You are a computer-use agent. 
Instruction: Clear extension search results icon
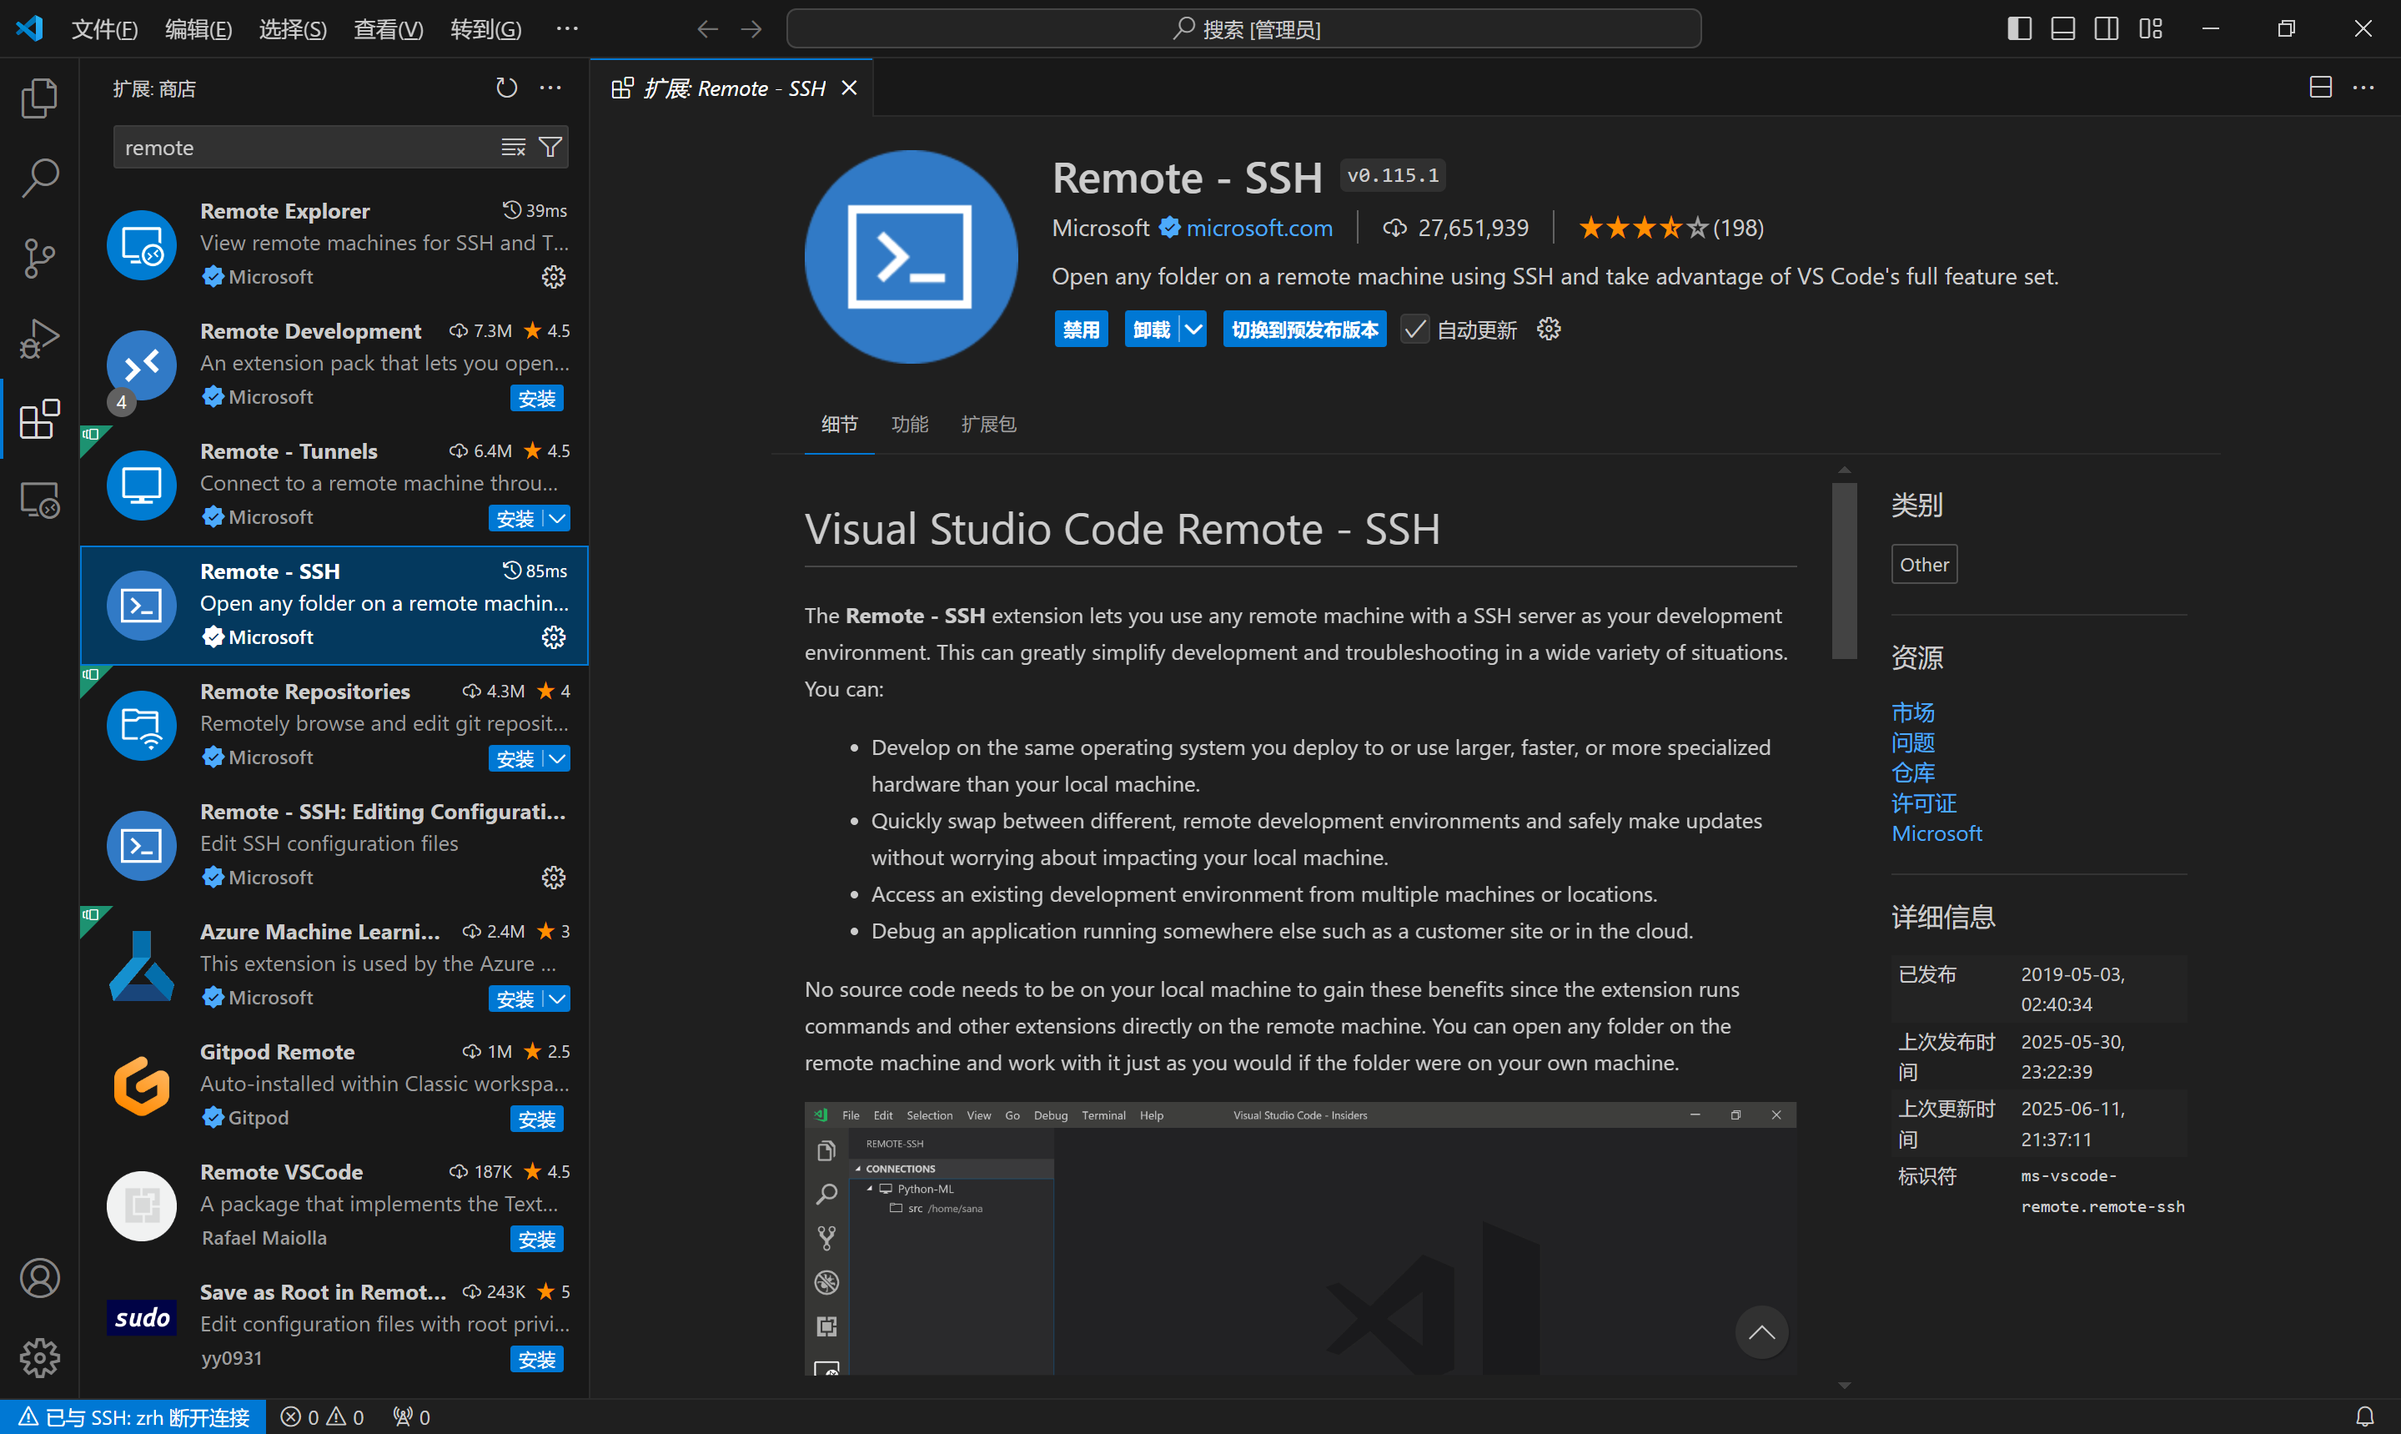(513, 147)
